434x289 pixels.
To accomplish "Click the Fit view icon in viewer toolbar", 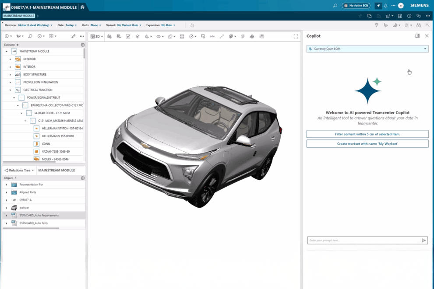I will [x=182, y=36].
